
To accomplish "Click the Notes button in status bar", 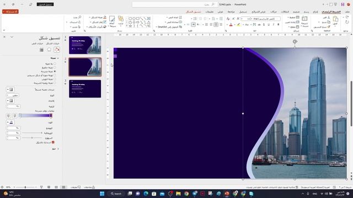I will (x=89, y=187).
